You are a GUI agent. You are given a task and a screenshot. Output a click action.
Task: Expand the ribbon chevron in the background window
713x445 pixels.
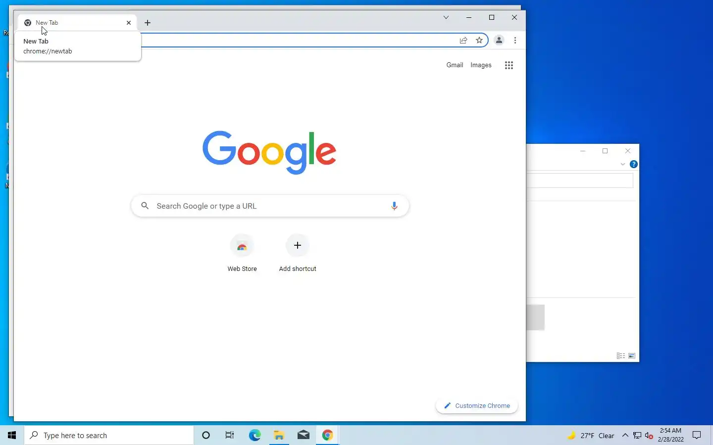tap(623, 164)
